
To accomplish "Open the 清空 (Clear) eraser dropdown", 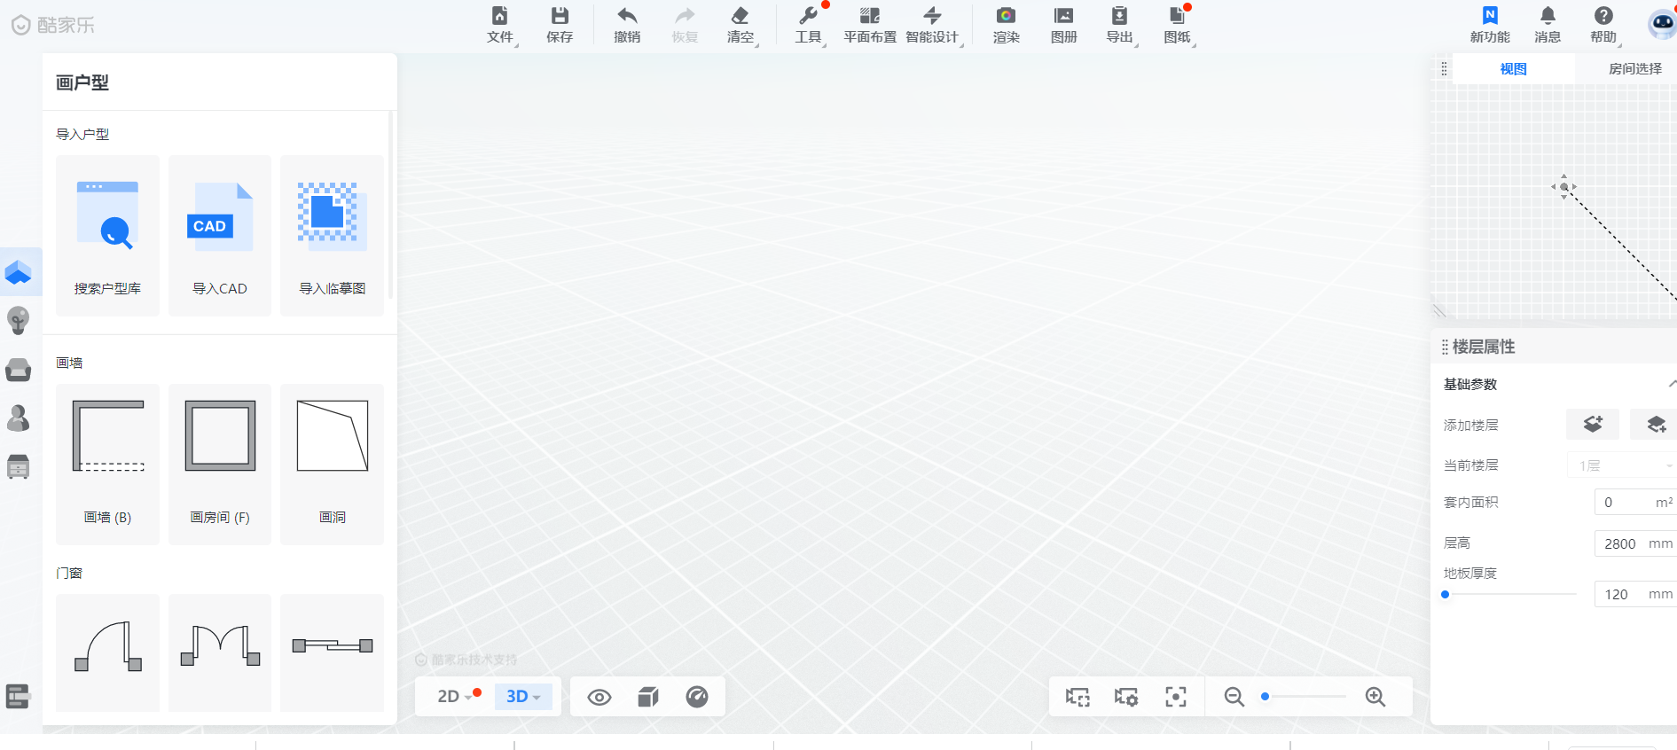I will coord(741,25).
